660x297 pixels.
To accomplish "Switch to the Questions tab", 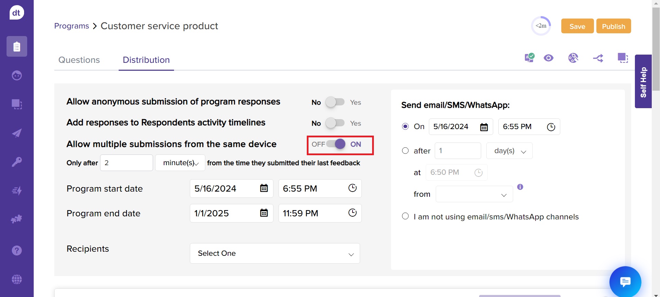I will point(79,60).
